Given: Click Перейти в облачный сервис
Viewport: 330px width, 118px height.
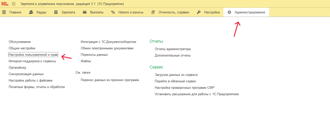Looking at the screenshot, I should [176, 81].
